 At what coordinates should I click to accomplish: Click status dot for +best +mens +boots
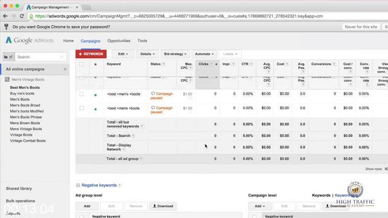[x=96, y=109]
